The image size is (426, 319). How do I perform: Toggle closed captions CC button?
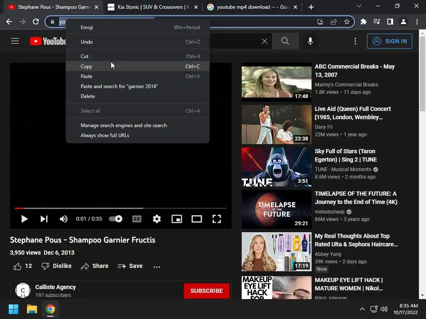coord(137,218)
